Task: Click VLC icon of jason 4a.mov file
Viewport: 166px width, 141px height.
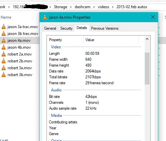Action: 4,40
